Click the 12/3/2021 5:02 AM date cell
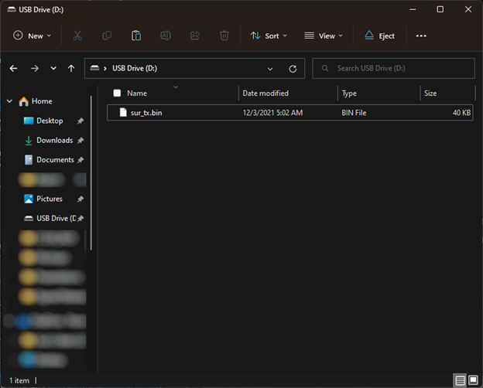 click(272, 113)
